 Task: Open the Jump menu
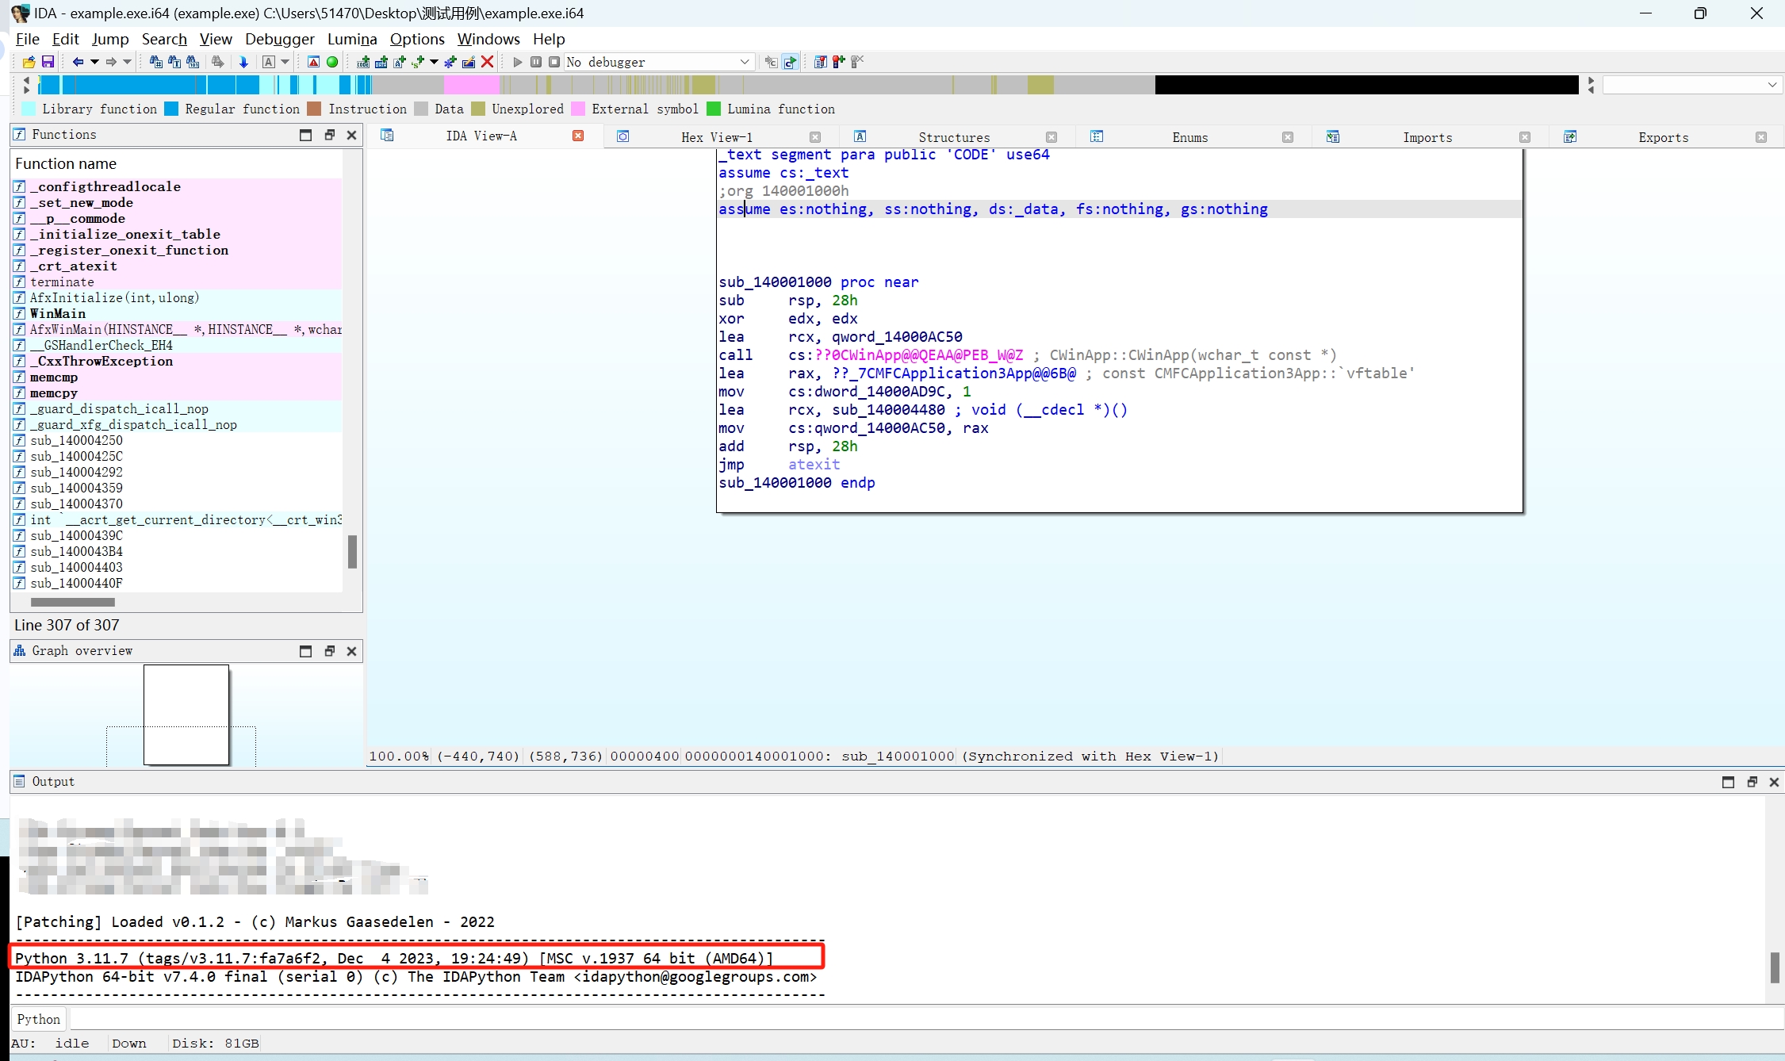point(110,39)
